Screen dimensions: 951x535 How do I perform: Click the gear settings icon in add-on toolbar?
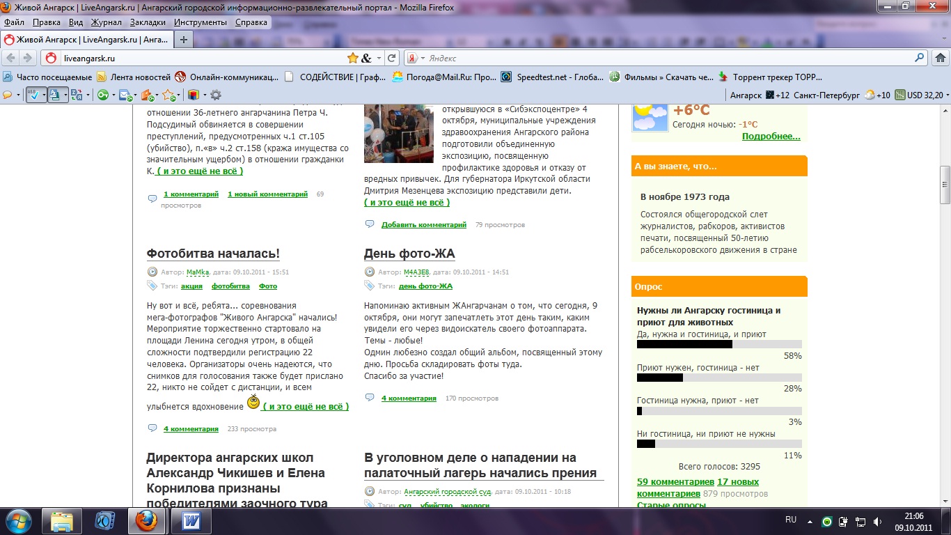(x=216, y=95)
